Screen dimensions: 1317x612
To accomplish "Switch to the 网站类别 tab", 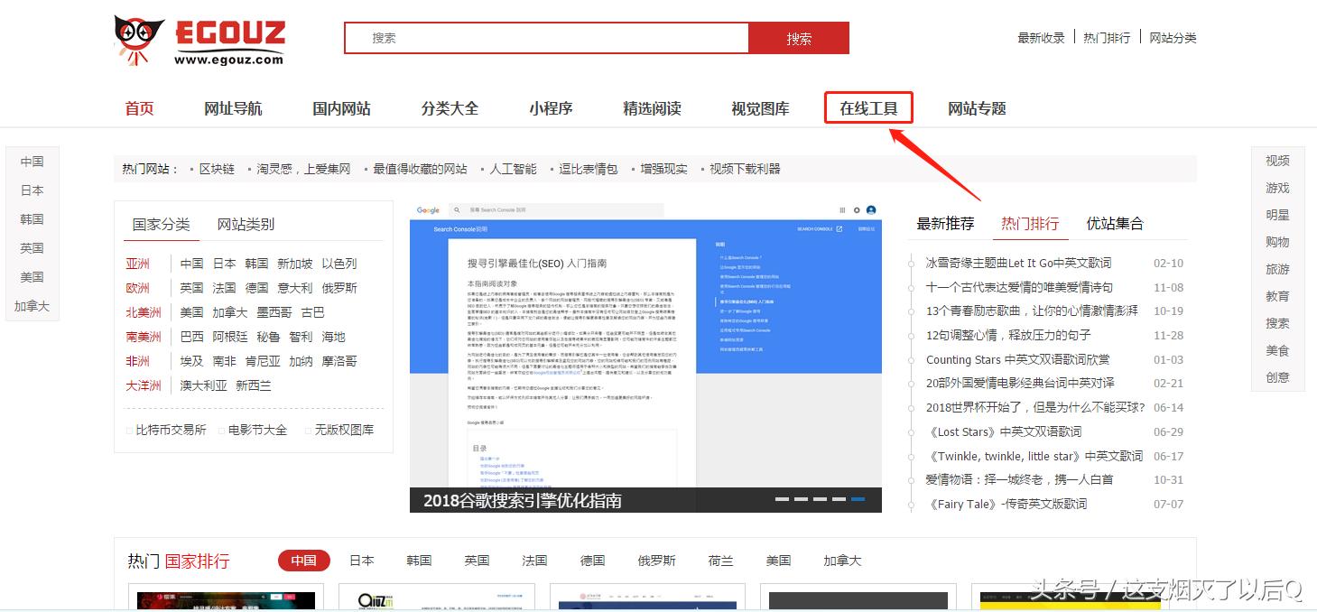I will pyautogui.click(x=246, y=223).
